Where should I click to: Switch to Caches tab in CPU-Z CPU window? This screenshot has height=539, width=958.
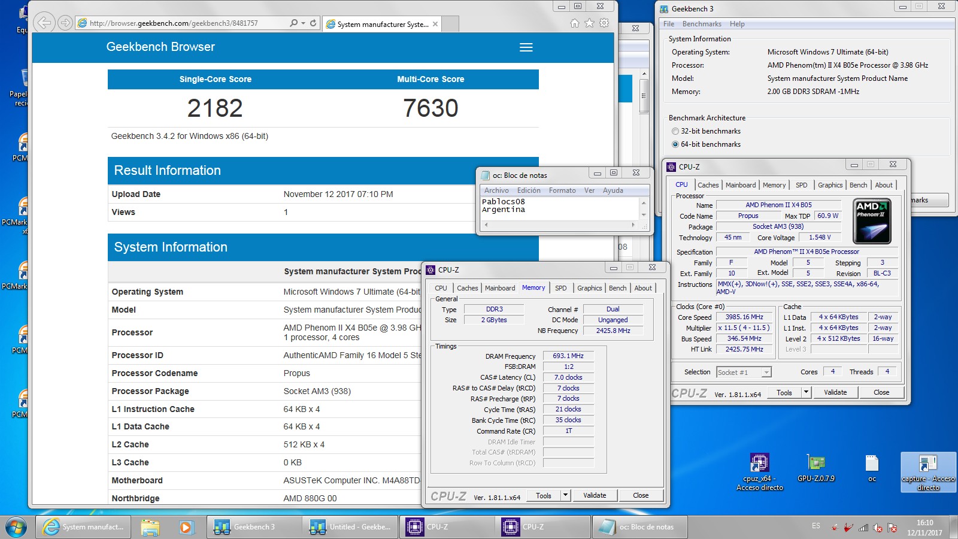tap(708, 185)
